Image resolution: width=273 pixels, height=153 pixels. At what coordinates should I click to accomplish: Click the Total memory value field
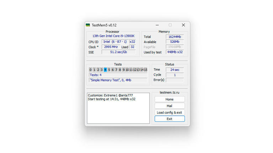175,37
